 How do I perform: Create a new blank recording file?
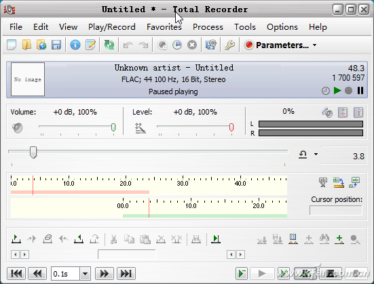click(12, 45)
